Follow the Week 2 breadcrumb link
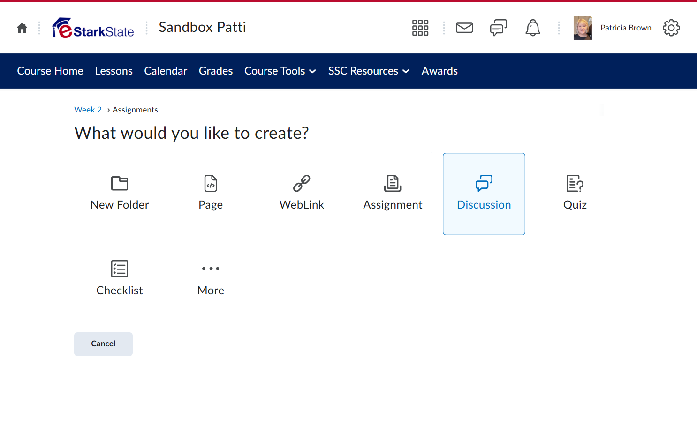 point(88,110)
